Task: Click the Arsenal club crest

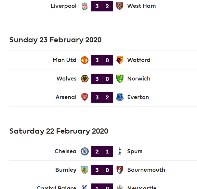Action: click(85, 97)
